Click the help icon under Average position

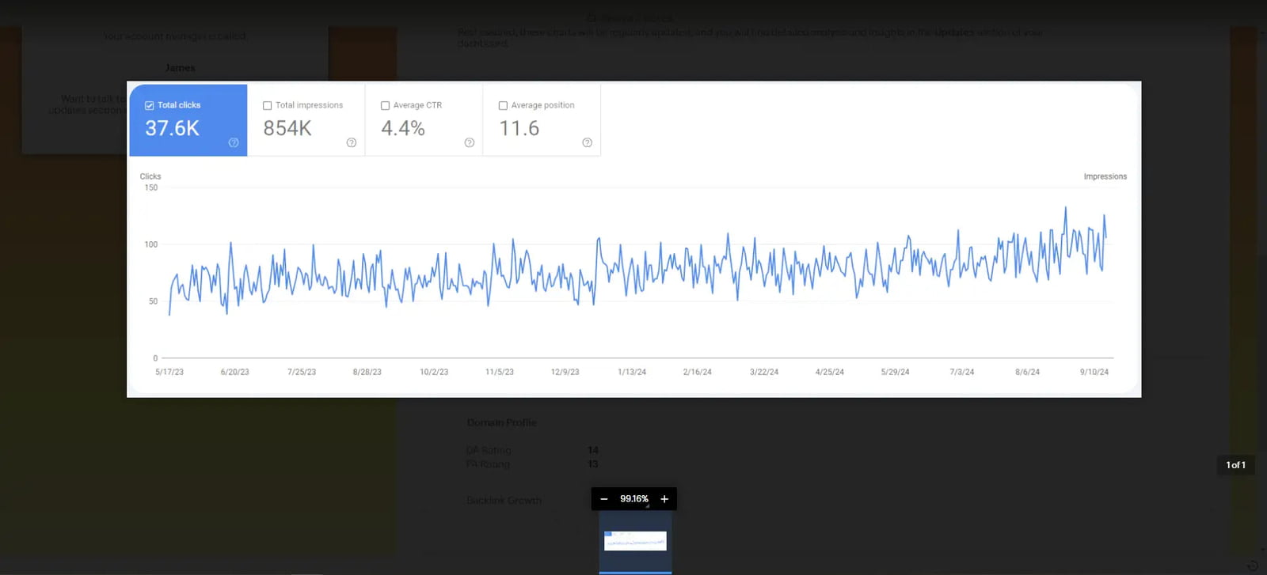coord(587,143)
